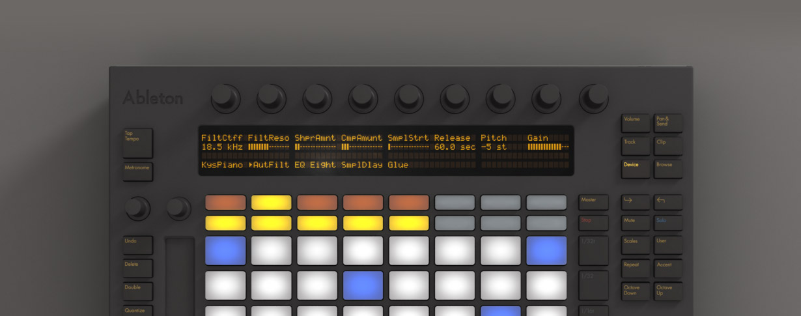This screenshot has height=316, width=801.
Task: Click the lower yellow button under KysPiano column
Action: point(225,223)
